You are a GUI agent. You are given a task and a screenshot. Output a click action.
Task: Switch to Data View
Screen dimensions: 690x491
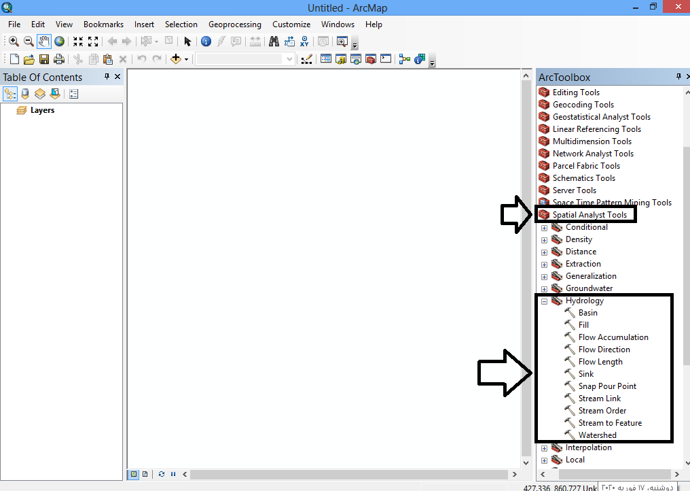(x=133, y=474)
